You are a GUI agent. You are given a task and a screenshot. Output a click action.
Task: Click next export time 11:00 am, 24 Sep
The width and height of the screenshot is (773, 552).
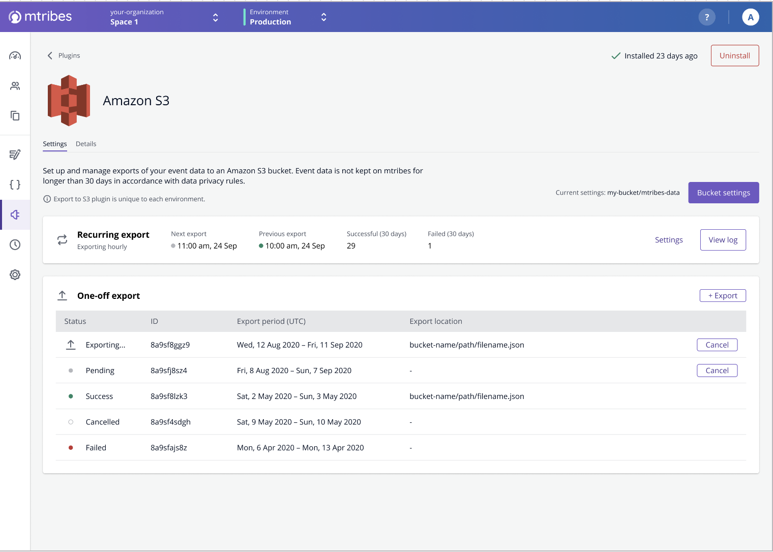(x=207, y=246)
